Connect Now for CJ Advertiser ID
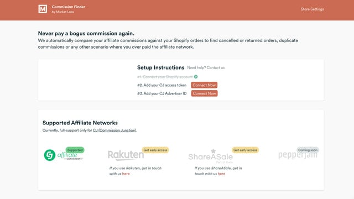 tap(204, 93)
